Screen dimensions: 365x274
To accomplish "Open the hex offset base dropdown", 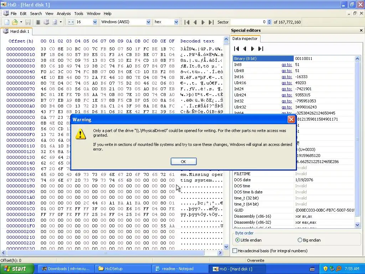I will pyautogui.click(x=176, y=22).
